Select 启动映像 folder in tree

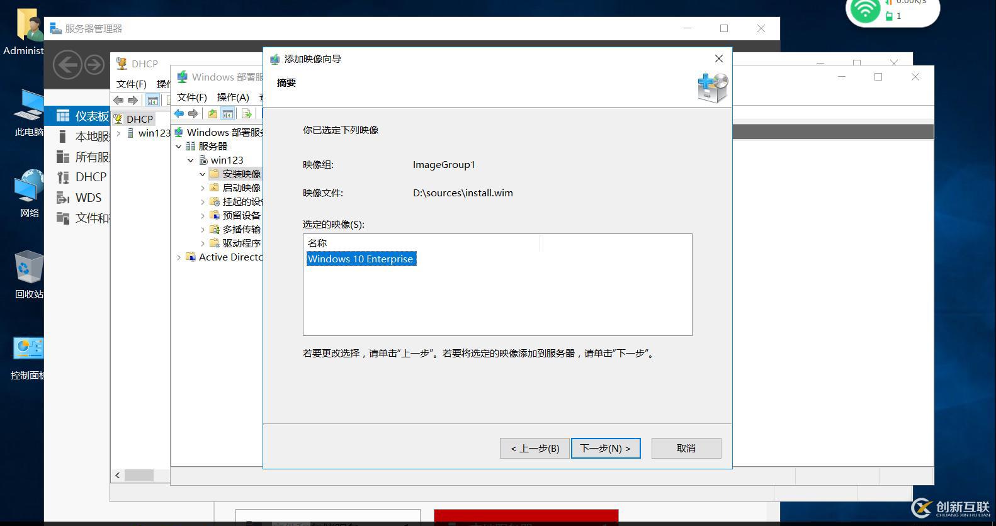tap(235, 187)
